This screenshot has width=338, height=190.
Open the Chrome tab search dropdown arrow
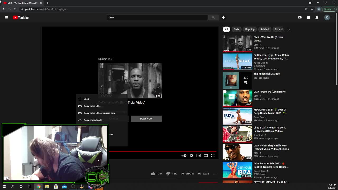click(310, 3)
